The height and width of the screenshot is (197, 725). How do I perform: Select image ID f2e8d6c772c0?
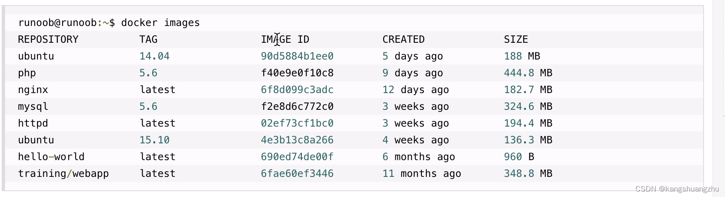pyautogui.click(x=297, y=106)
